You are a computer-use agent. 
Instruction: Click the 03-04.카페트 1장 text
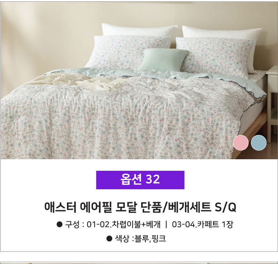tap(202, 225)
